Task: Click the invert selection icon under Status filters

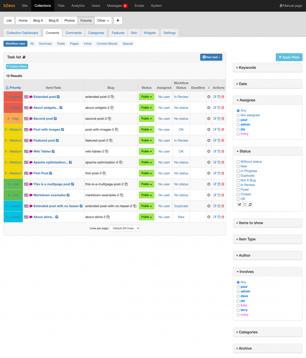Action: click(x=250, y=204)
